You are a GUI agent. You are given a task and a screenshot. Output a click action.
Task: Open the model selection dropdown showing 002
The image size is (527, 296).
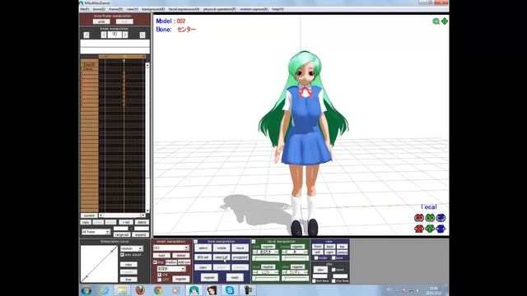[x=171, y=247]
